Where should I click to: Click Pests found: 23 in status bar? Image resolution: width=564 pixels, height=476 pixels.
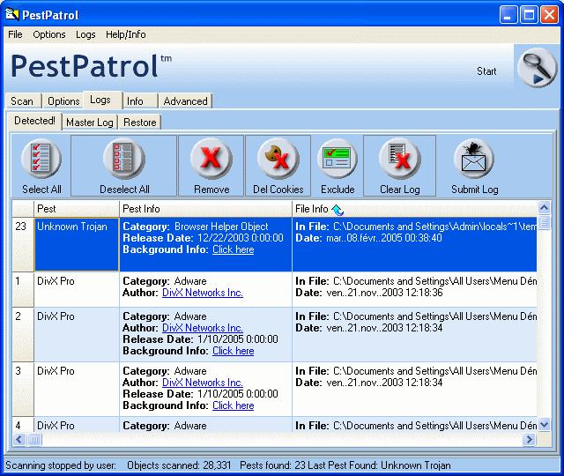tap(272, 465)
